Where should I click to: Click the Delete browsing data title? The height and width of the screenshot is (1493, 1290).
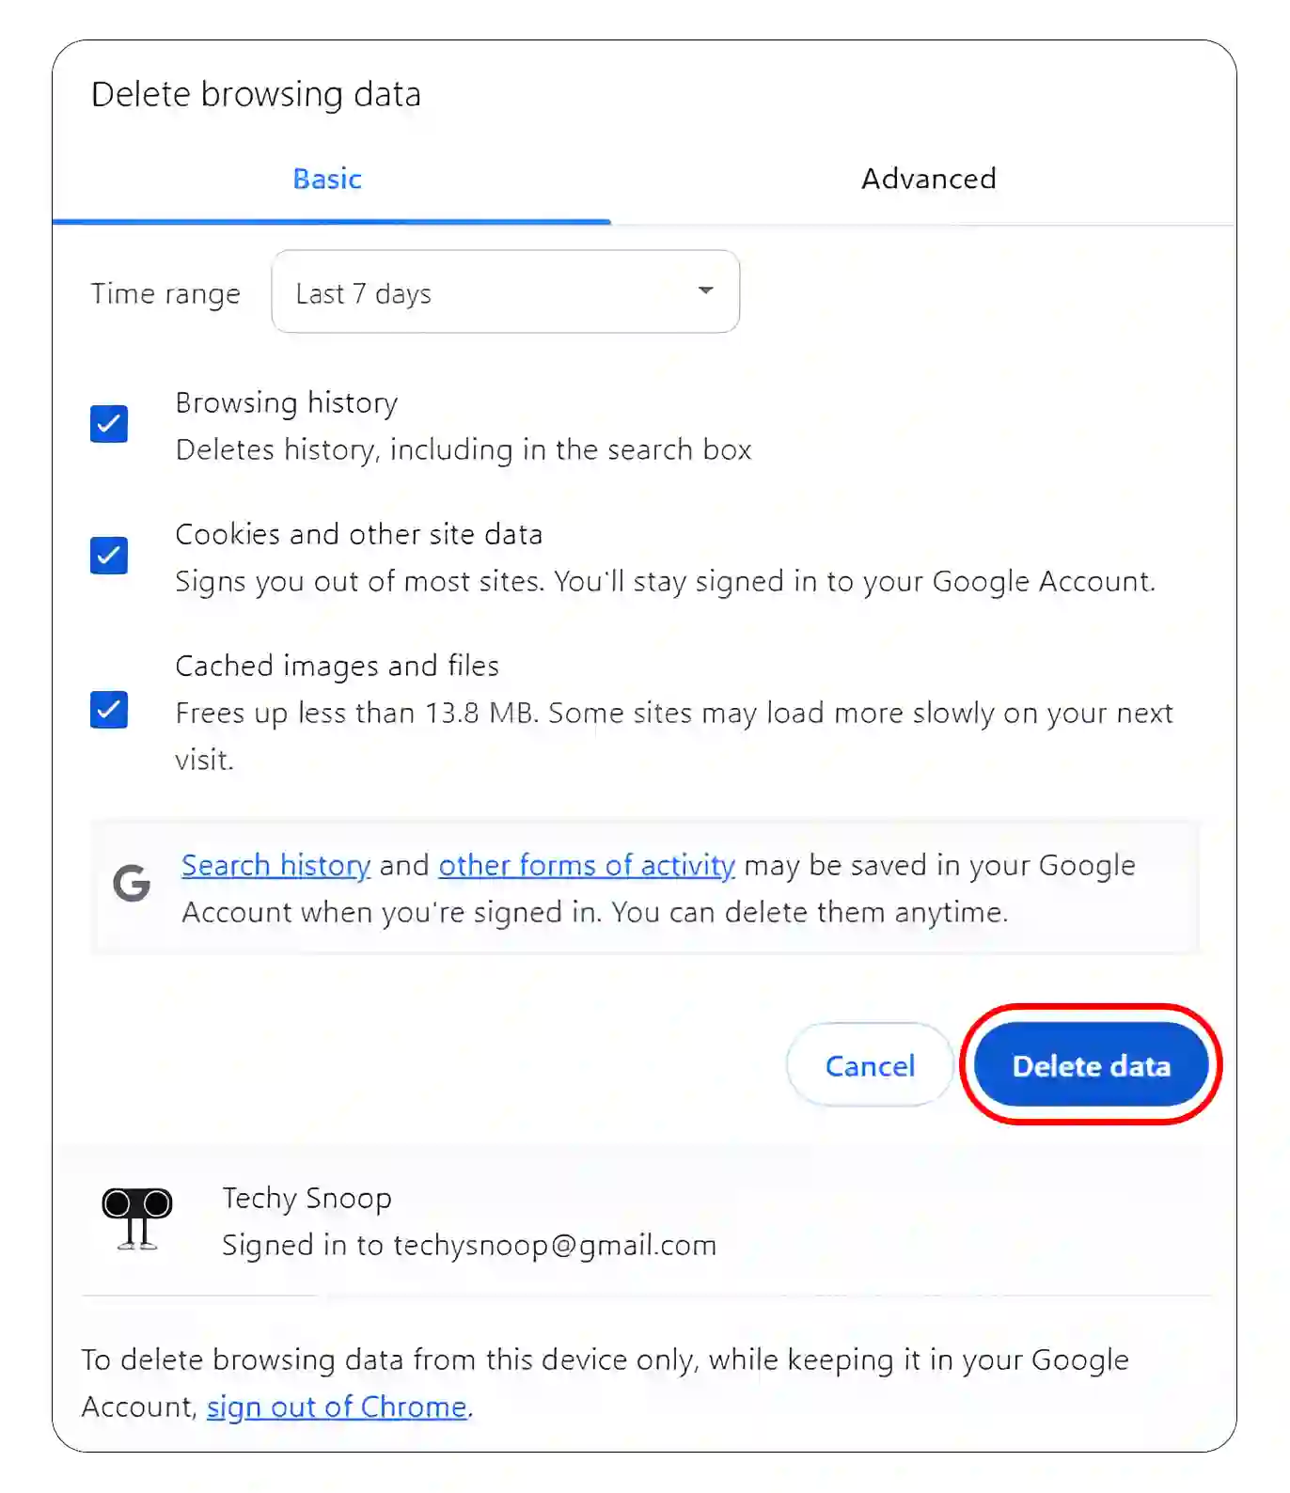pyautogui.click(x=256, y=94)
